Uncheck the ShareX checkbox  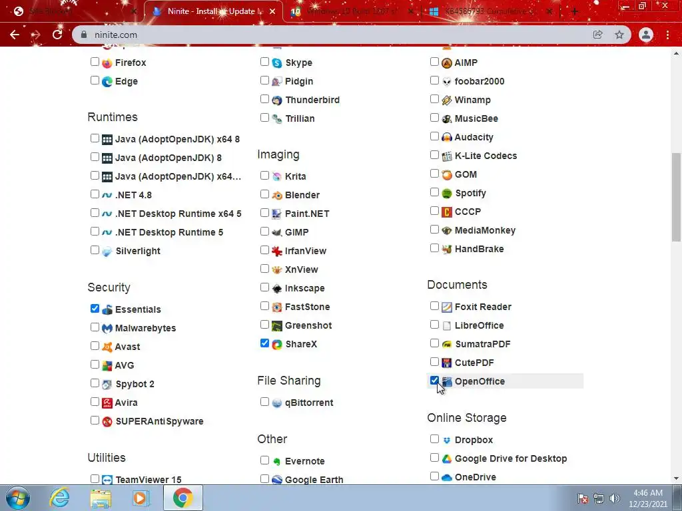click(264, 343)
